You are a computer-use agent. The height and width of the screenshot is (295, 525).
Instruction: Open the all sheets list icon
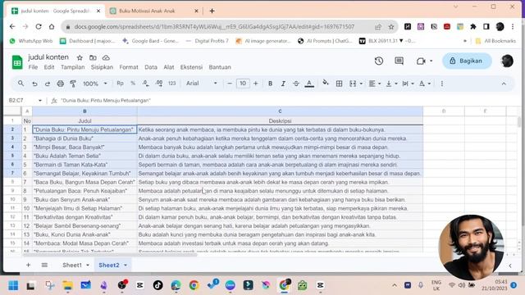tap(44, 265)
